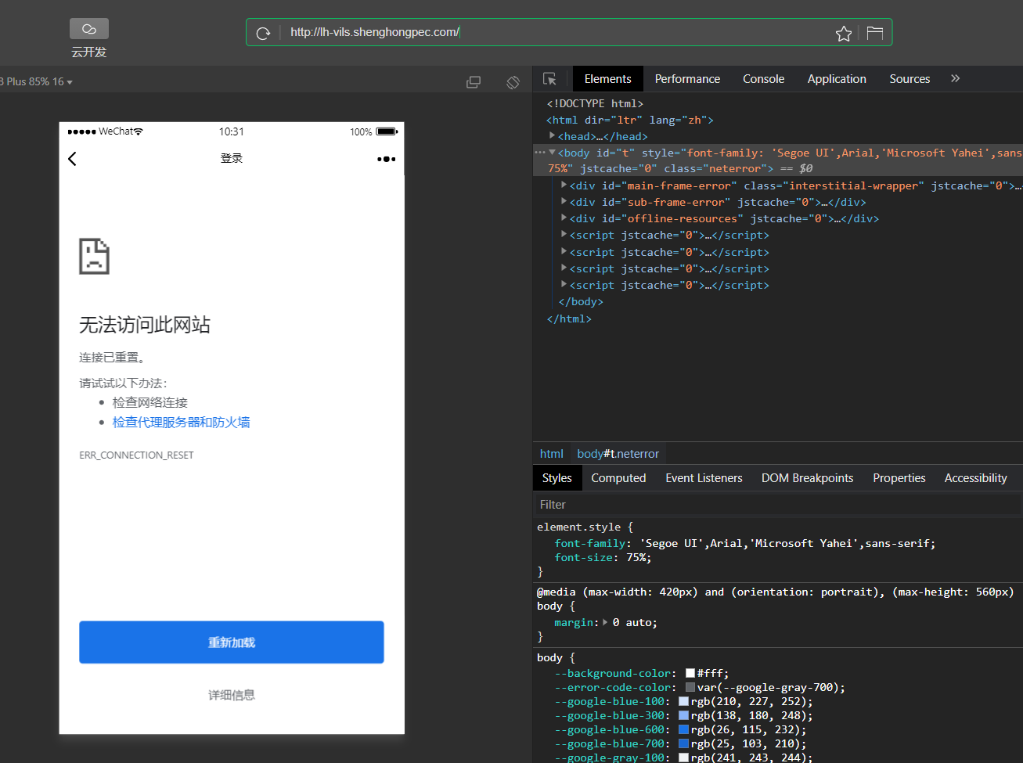
Task: Click the simulator battery icon
Action: [x=387, y=131]
